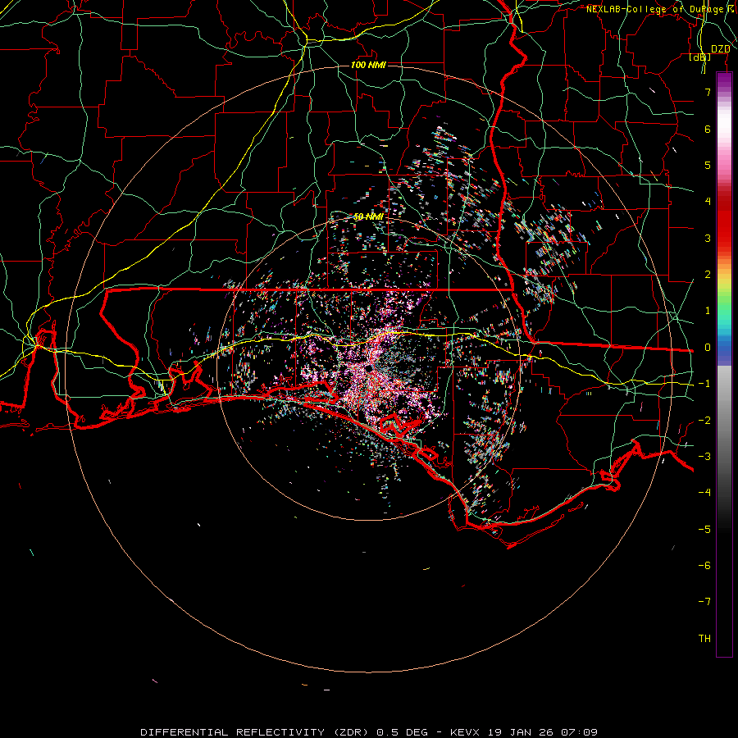Image resolution: width=738 pixels, height=738 pixels.
Task: Click the 1 dB tick on color scale
Action: tap(708, 311)
